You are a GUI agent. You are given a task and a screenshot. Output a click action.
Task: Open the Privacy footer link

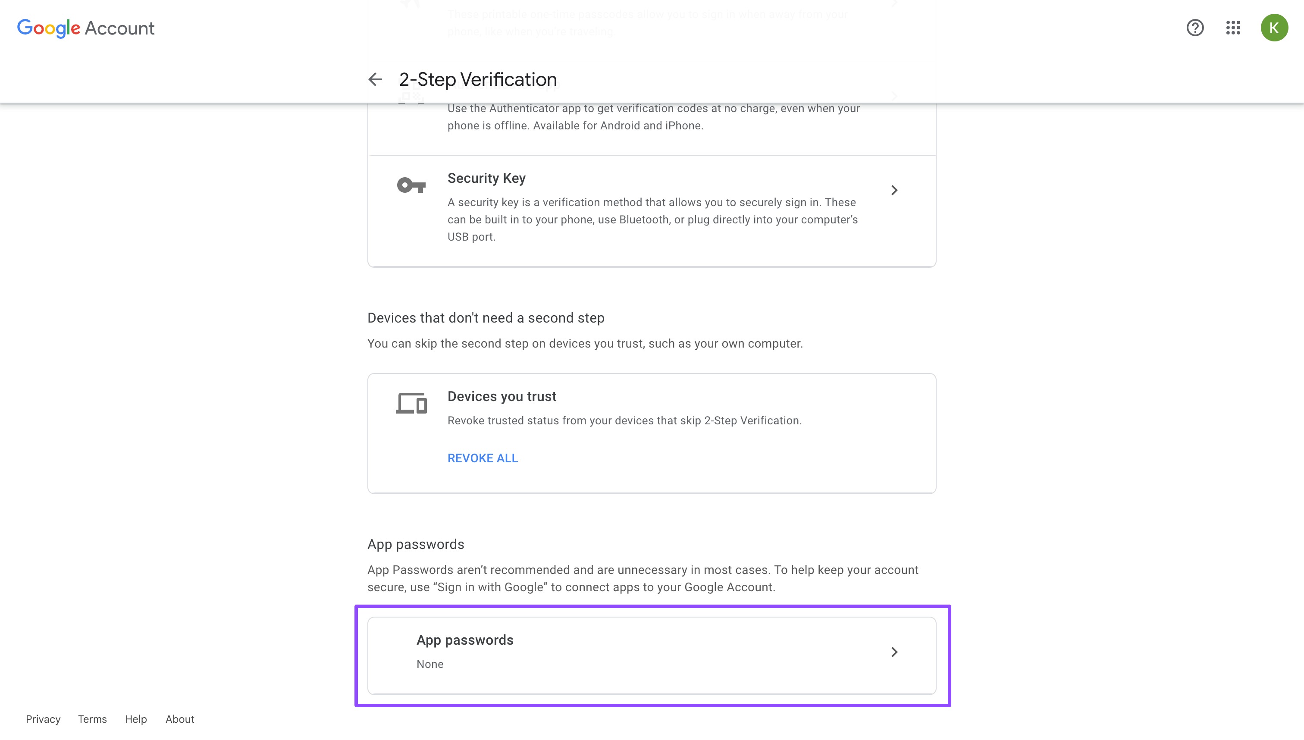point(43,718)
